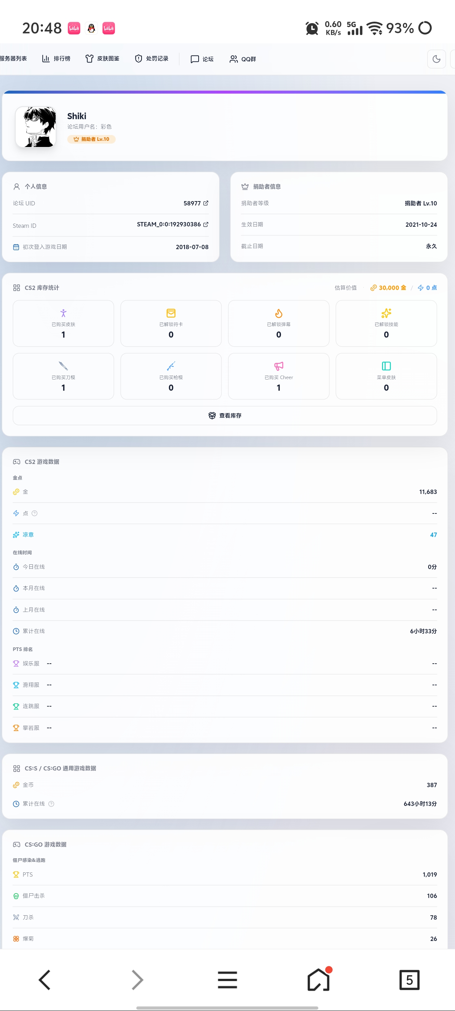The image size is (455, 1011).
Task: Click the 已解锁技能 sparkle icon
Action: (x=386, y=313)
